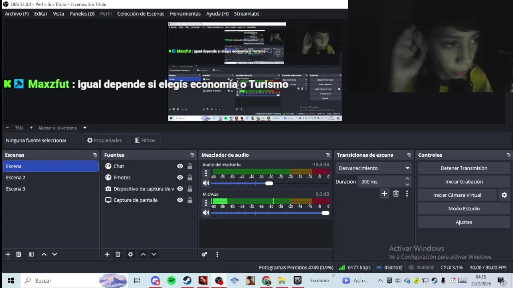Remove scene transition trash icon
513x288 pixels.
click(x=396, y=194)
